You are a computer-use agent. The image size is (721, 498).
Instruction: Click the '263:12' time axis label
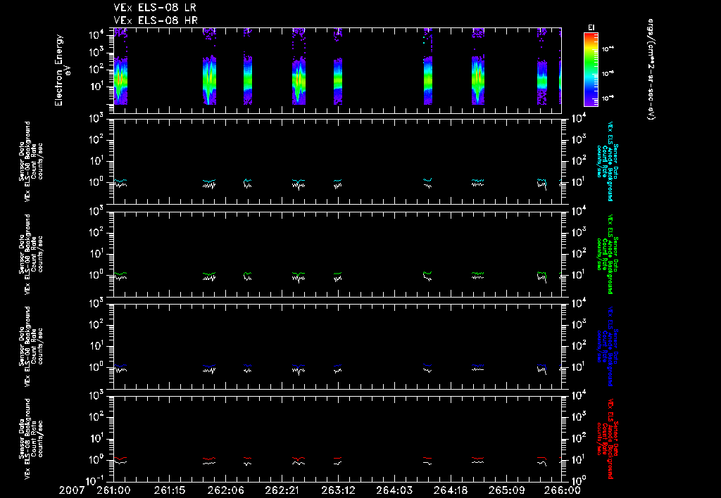338,490
